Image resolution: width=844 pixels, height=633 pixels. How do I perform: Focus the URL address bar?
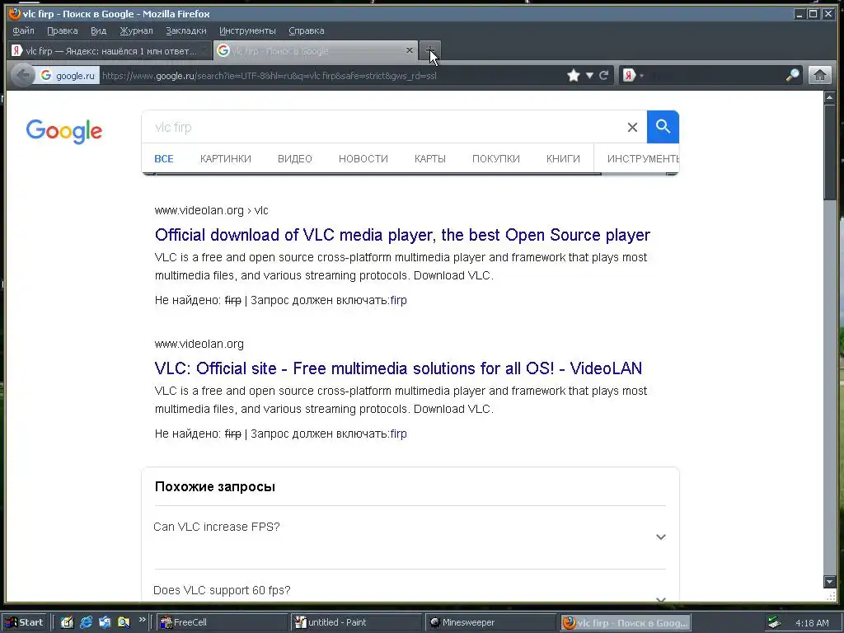pyautogui.click(x=331, y=76)
